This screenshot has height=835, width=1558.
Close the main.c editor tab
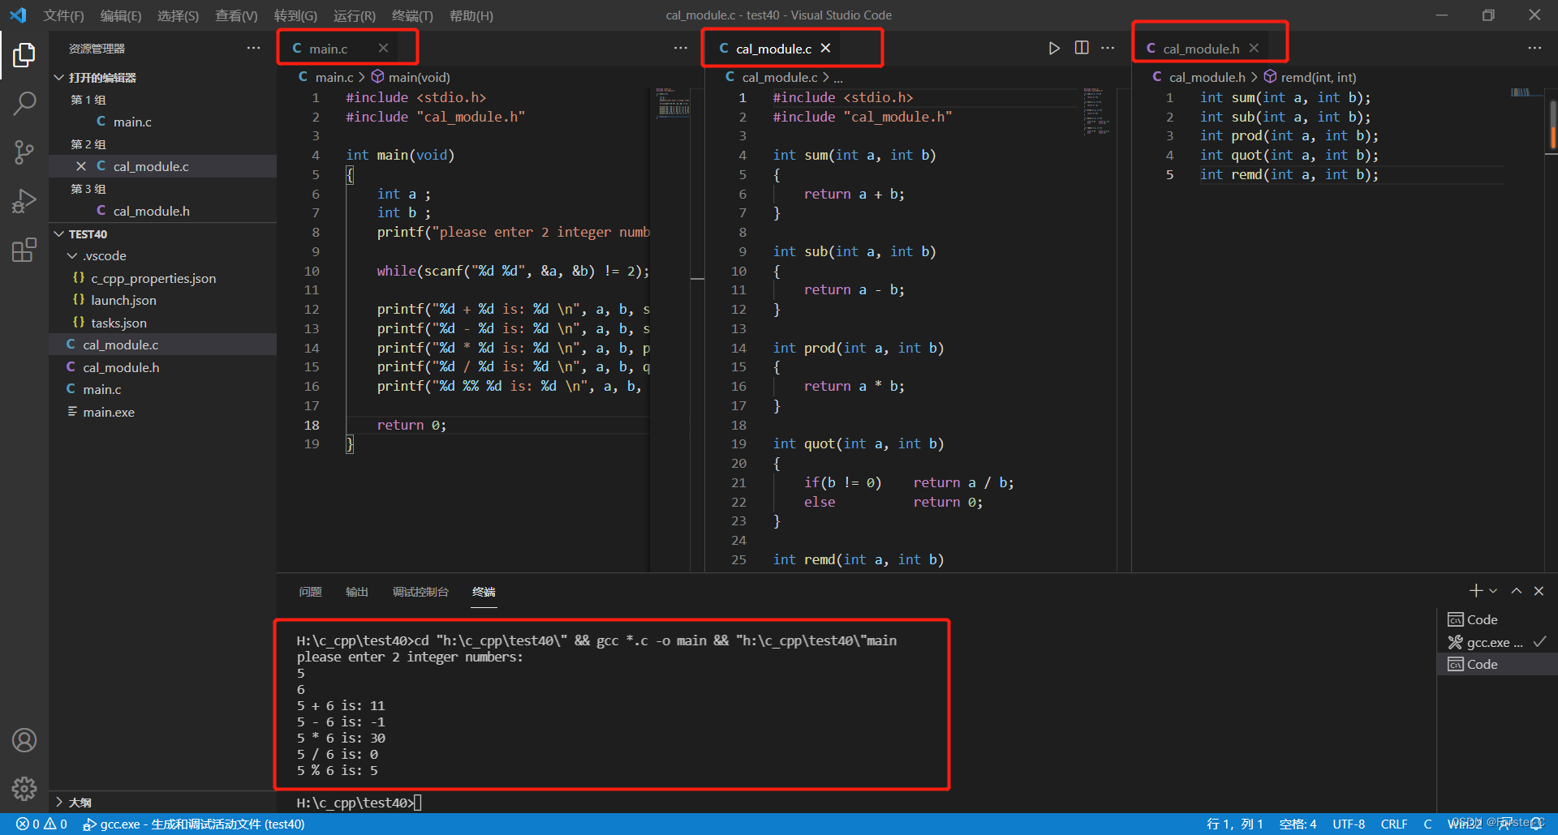[383, 49]
